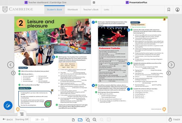Close the Teacher dashboard browser tab

point(94,3)
